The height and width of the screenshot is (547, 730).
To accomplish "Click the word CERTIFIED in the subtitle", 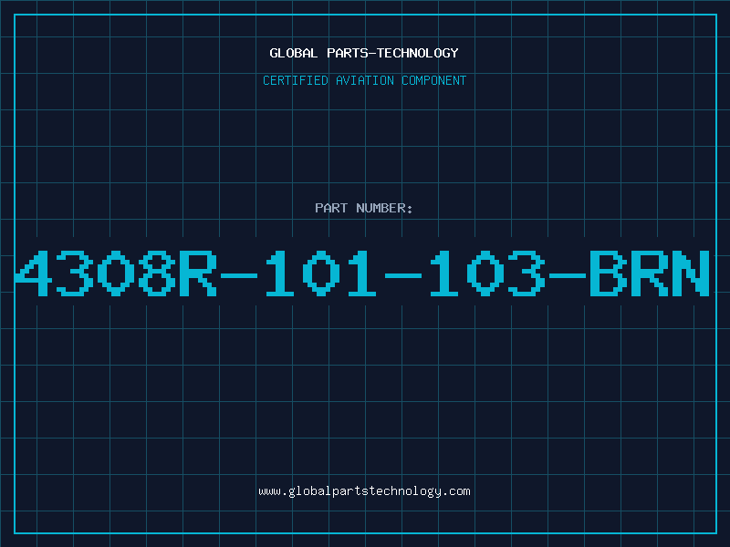I will coord(296,80).
